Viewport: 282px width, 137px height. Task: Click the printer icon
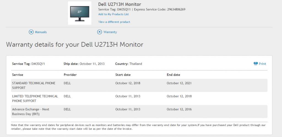(255, 64)
